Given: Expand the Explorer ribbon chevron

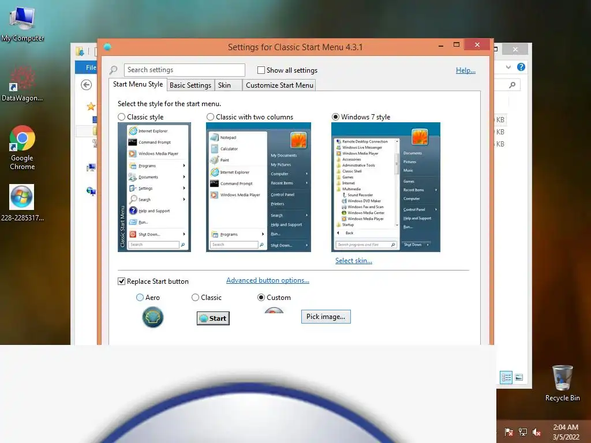Looking at the screenshot, I should [x=508, y=67].
